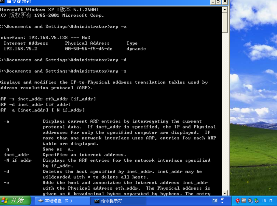The image size is (277, 206).
Task: Click the arp -s command text
Action: click(118, 71)
